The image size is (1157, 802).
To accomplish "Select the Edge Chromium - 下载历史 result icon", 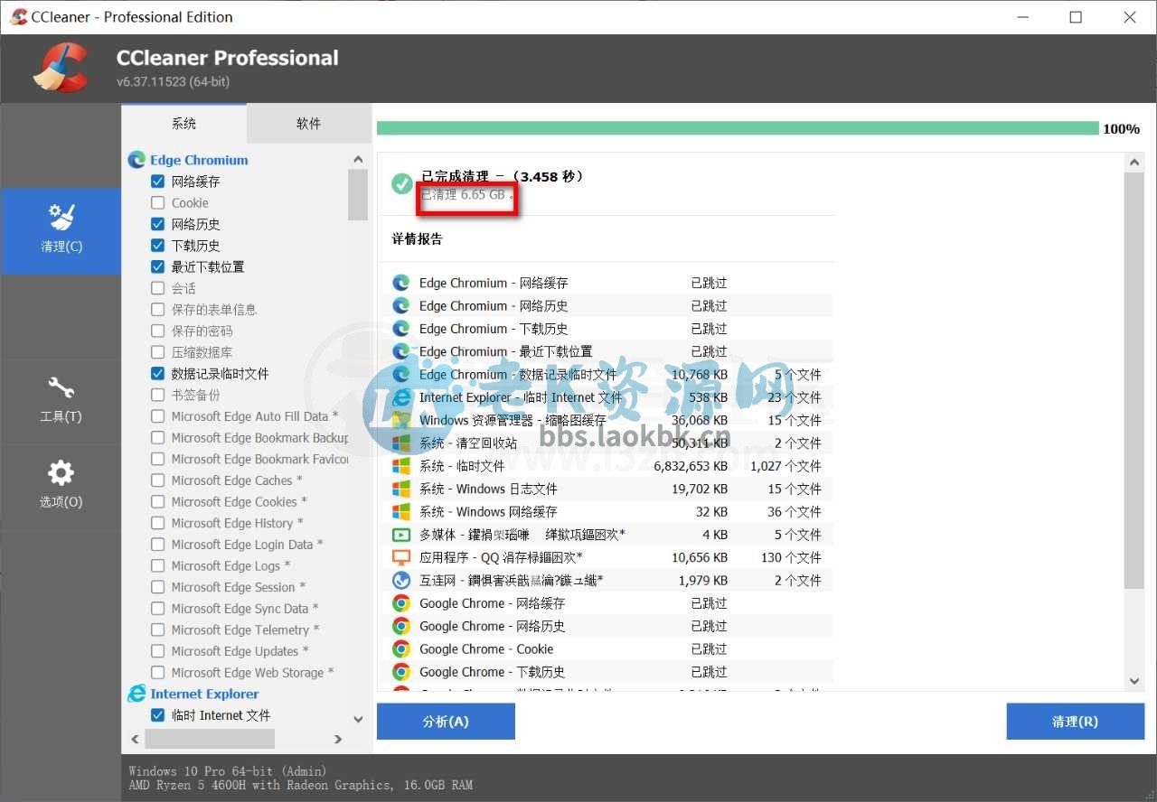I will click(x=401, y=329).
